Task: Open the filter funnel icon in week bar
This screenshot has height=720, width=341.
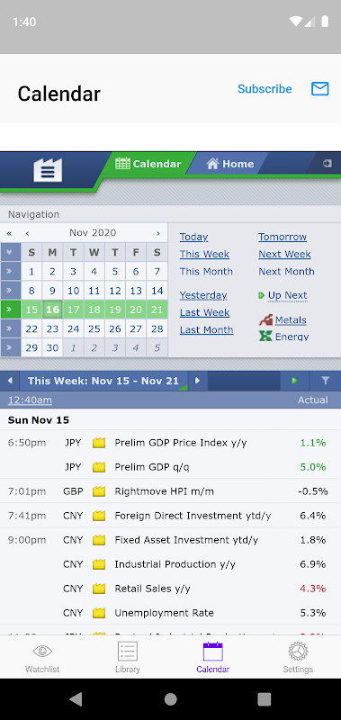Action: pyautogui.click(x=326, y=381)
